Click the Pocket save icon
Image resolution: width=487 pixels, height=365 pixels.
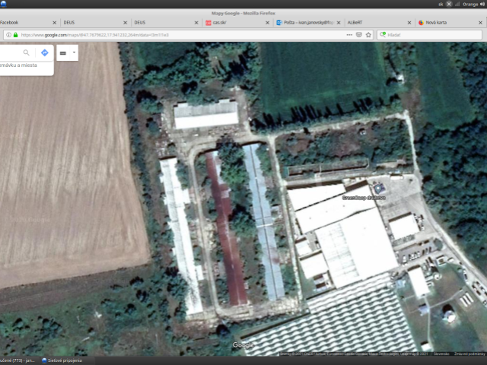359,35
